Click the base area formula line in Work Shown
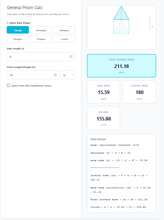164x220 pixels. pyautogui.click(x=119, y=160)
